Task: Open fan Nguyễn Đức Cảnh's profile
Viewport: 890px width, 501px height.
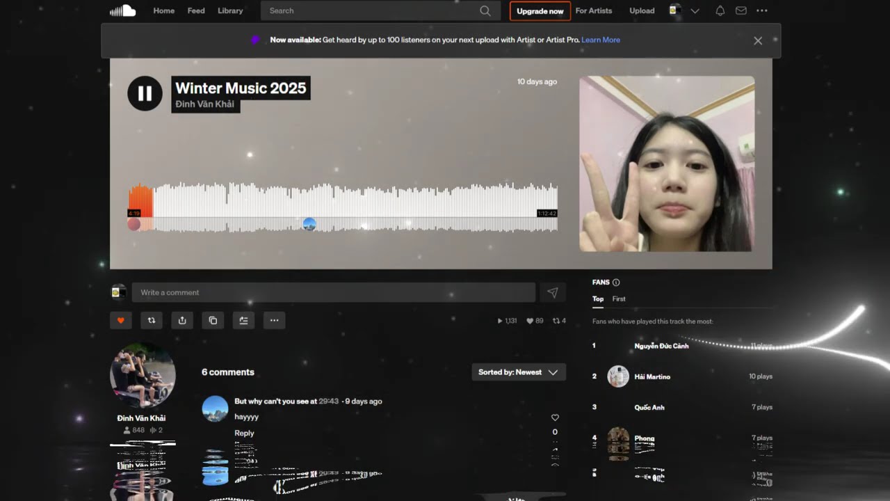Action: tap(661, 346)
